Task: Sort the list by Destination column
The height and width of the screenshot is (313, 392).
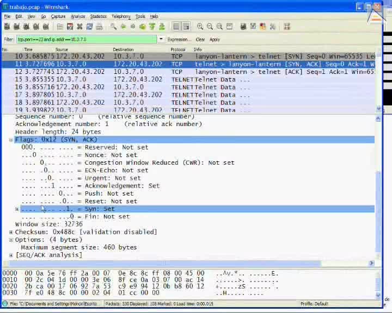Action: point(123,49)
